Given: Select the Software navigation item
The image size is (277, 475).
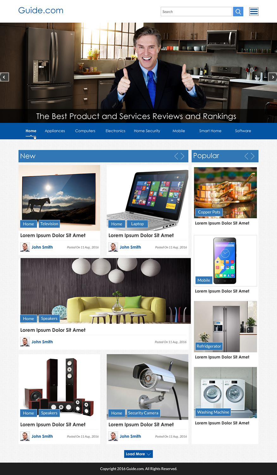Looking at the screenshot, I should pos(243,131).
